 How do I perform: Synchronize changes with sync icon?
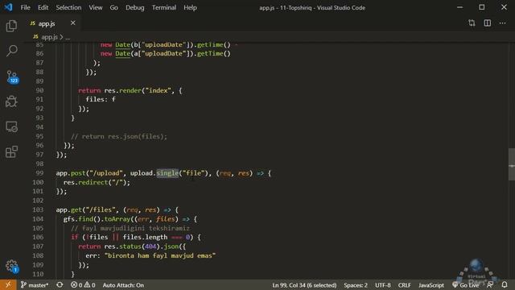(x=60, y=284)
